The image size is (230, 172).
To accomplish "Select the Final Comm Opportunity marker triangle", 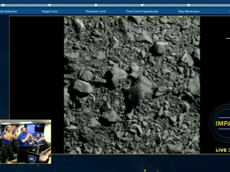I will coord(142,5).
